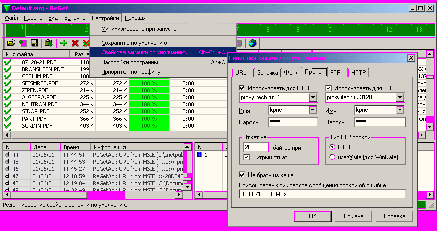Toggle Использовать для FTP checkbox
Image resolution: width=437 pixels, height=231 pixels.
(328, 88)
